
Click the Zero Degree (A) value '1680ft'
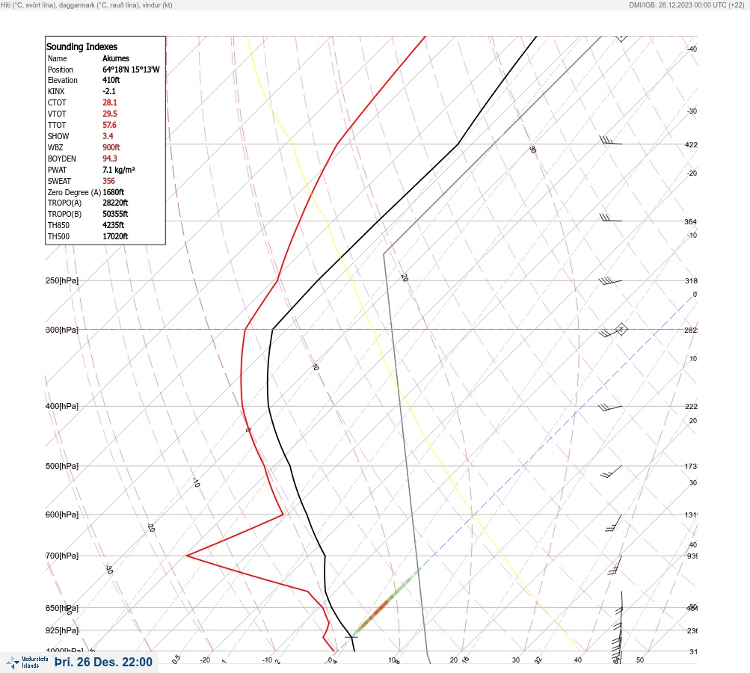point(114,192)
